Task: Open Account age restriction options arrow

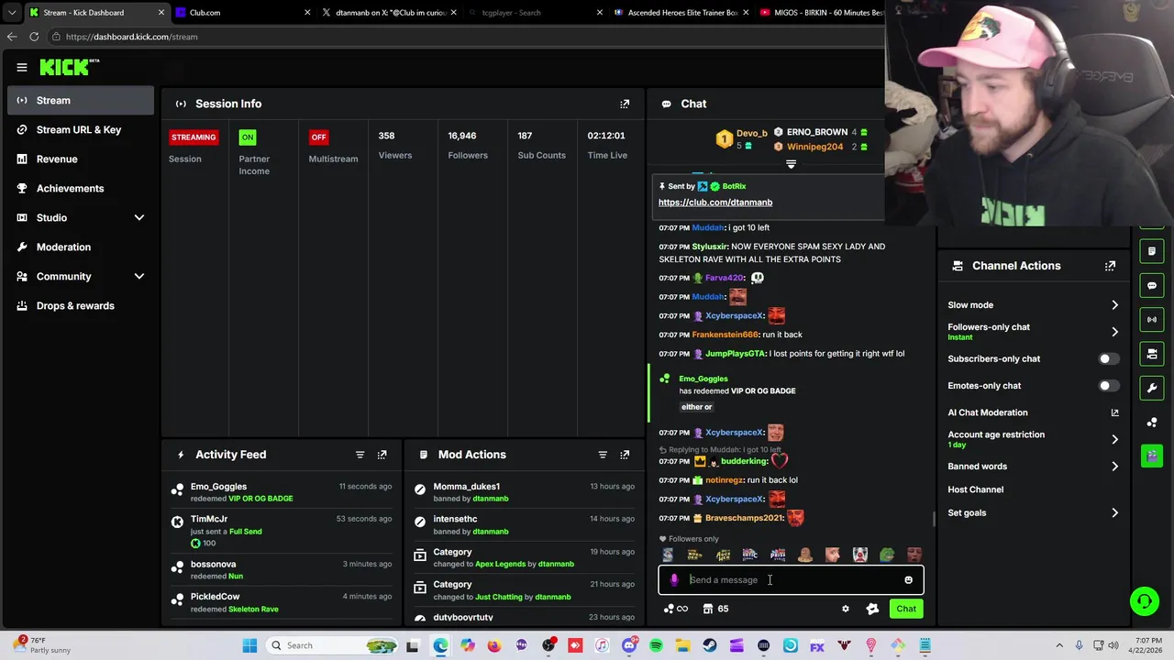Action: tap(1114, 439)
